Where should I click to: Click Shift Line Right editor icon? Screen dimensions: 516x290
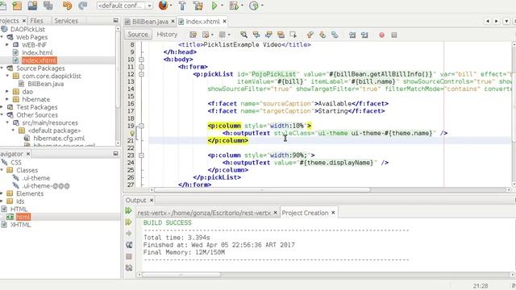pyautogui.click(x=364, y=35)
